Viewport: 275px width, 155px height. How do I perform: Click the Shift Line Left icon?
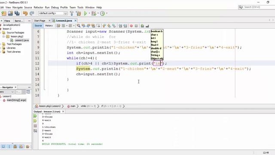(120, 26)
